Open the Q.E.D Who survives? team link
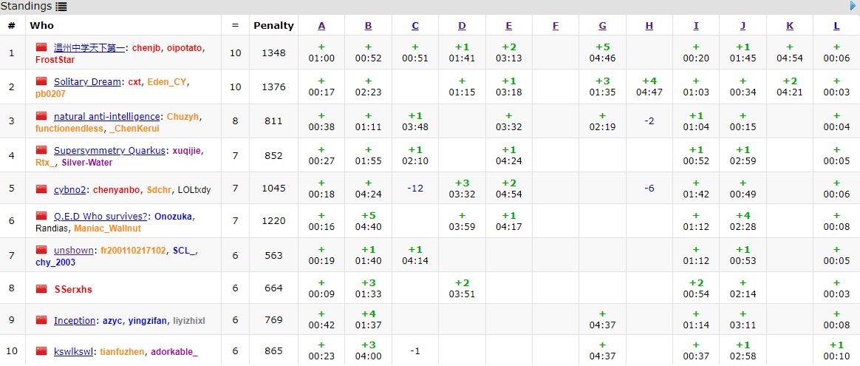This screenshot has height=366, width=860. pyautogui.click(x=101, y=217)
